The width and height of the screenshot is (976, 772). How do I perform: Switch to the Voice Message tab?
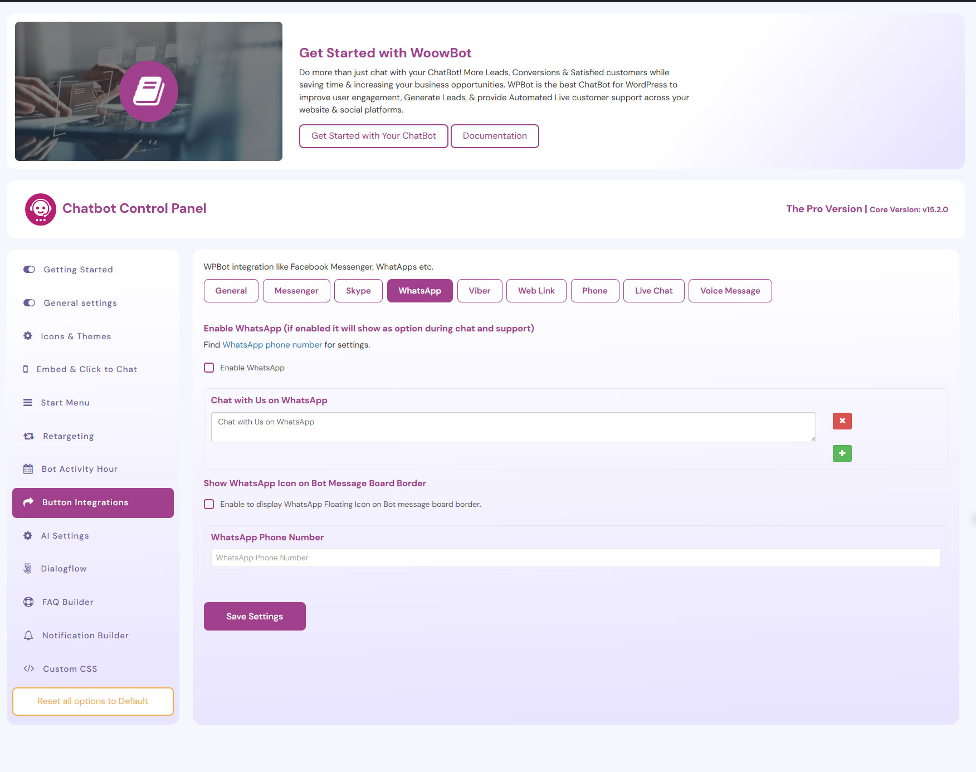click(x=730, y=291)
